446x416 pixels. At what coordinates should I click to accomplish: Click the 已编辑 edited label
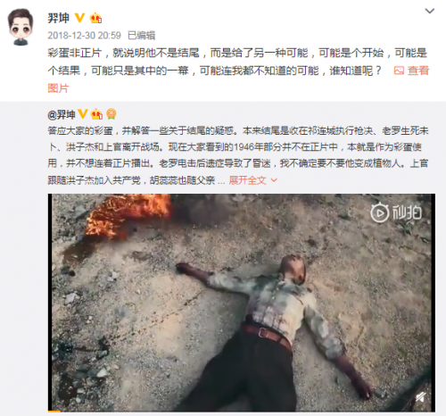142,36
